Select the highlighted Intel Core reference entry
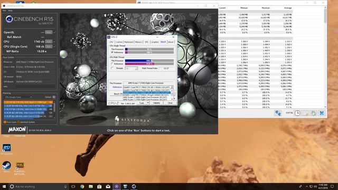The width and height of the screenshot is (338, 190). [147, 93]
